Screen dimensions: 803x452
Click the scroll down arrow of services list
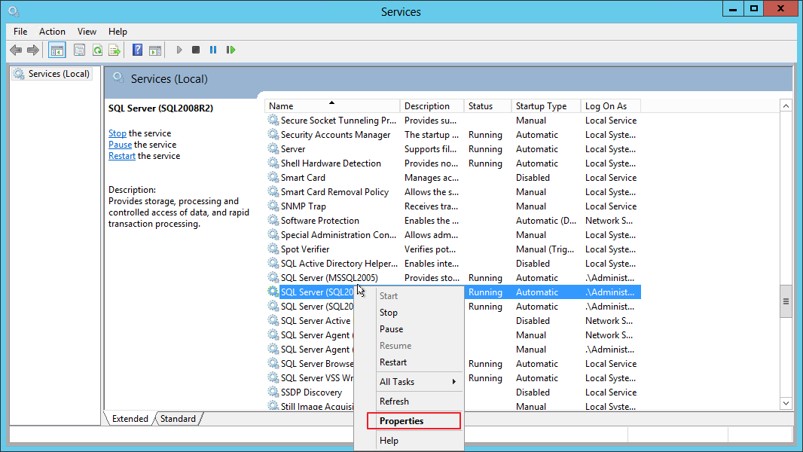(x=786, y=403)
